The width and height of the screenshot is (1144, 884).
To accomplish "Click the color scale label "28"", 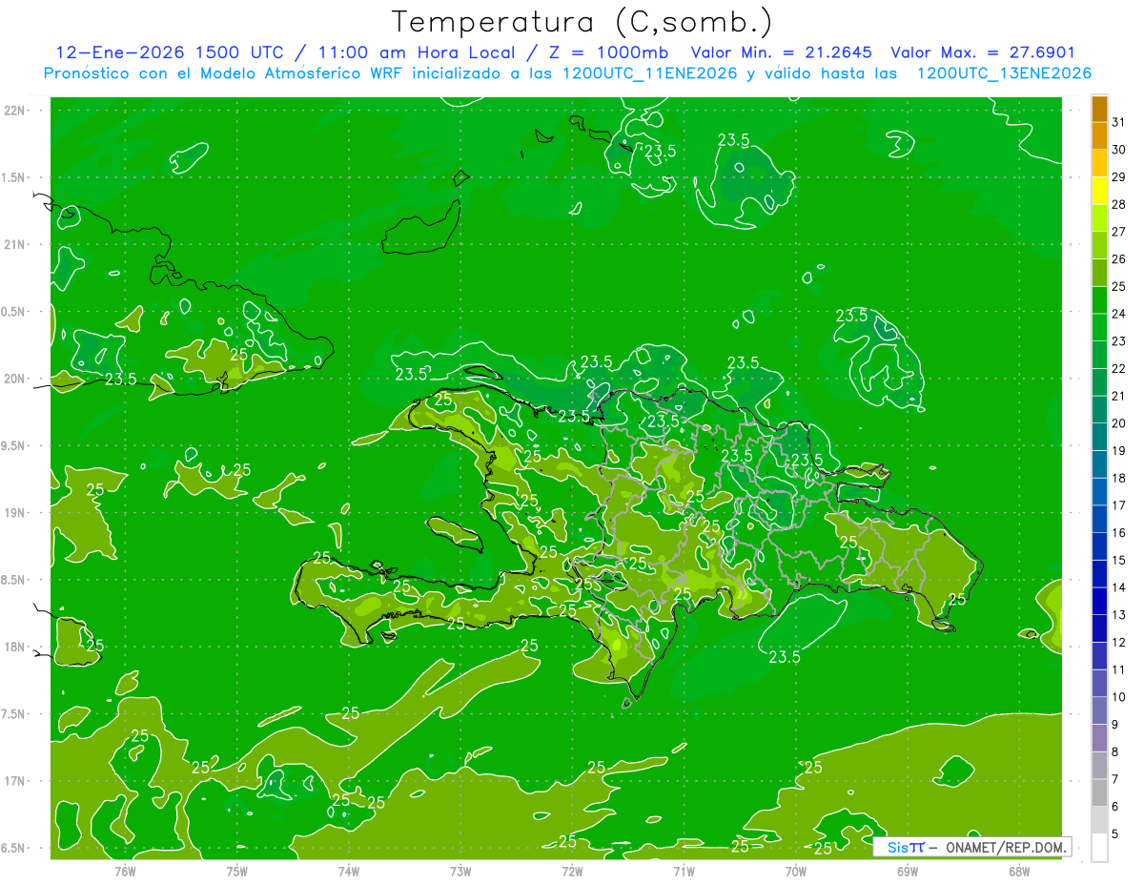I will click(x=1119, y=204).
